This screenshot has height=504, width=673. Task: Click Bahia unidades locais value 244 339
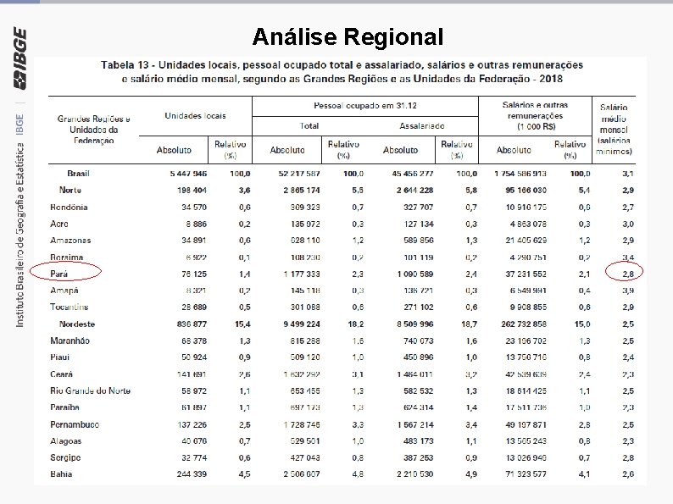tap(192, 474)
